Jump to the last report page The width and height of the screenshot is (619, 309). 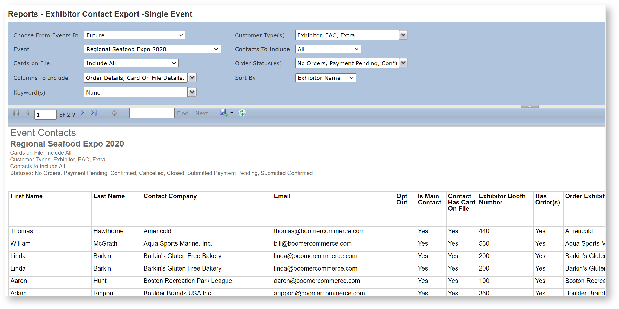pyautogui.click(x=94, y=113)
